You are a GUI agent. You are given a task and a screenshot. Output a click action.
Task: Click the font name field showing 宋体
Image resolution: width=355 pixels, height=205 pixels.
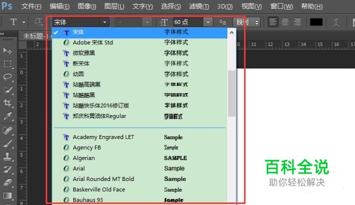(x=76, y=22)
